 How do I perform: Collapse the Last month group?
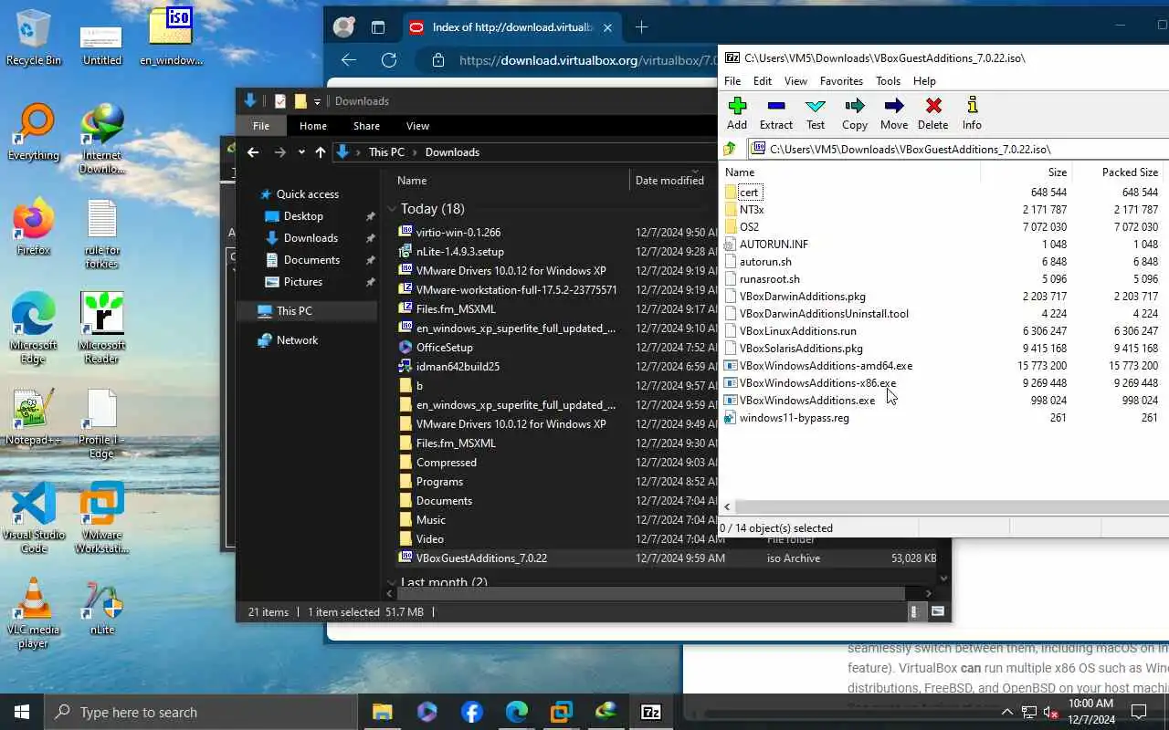pyautogui.click(x=393, y=582)
